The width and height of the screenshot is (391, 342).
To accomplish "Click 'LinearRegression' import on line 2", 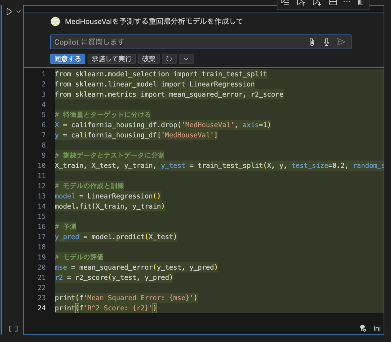I will tap(222, 84).
